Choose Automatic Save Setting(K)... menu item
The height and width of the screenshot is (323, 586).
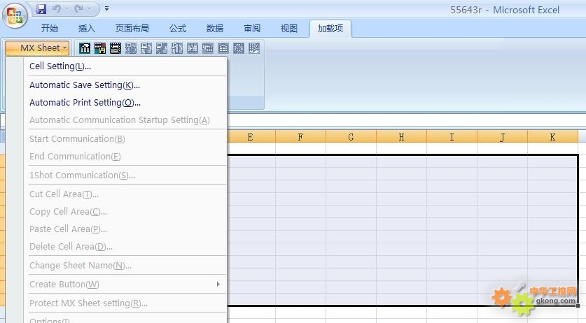point(127,85)
